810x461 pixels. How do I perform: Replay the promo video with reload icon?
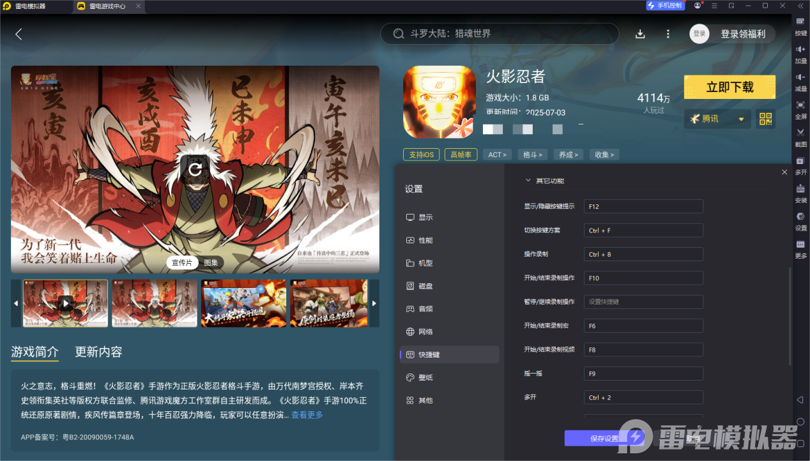point(195,169)
